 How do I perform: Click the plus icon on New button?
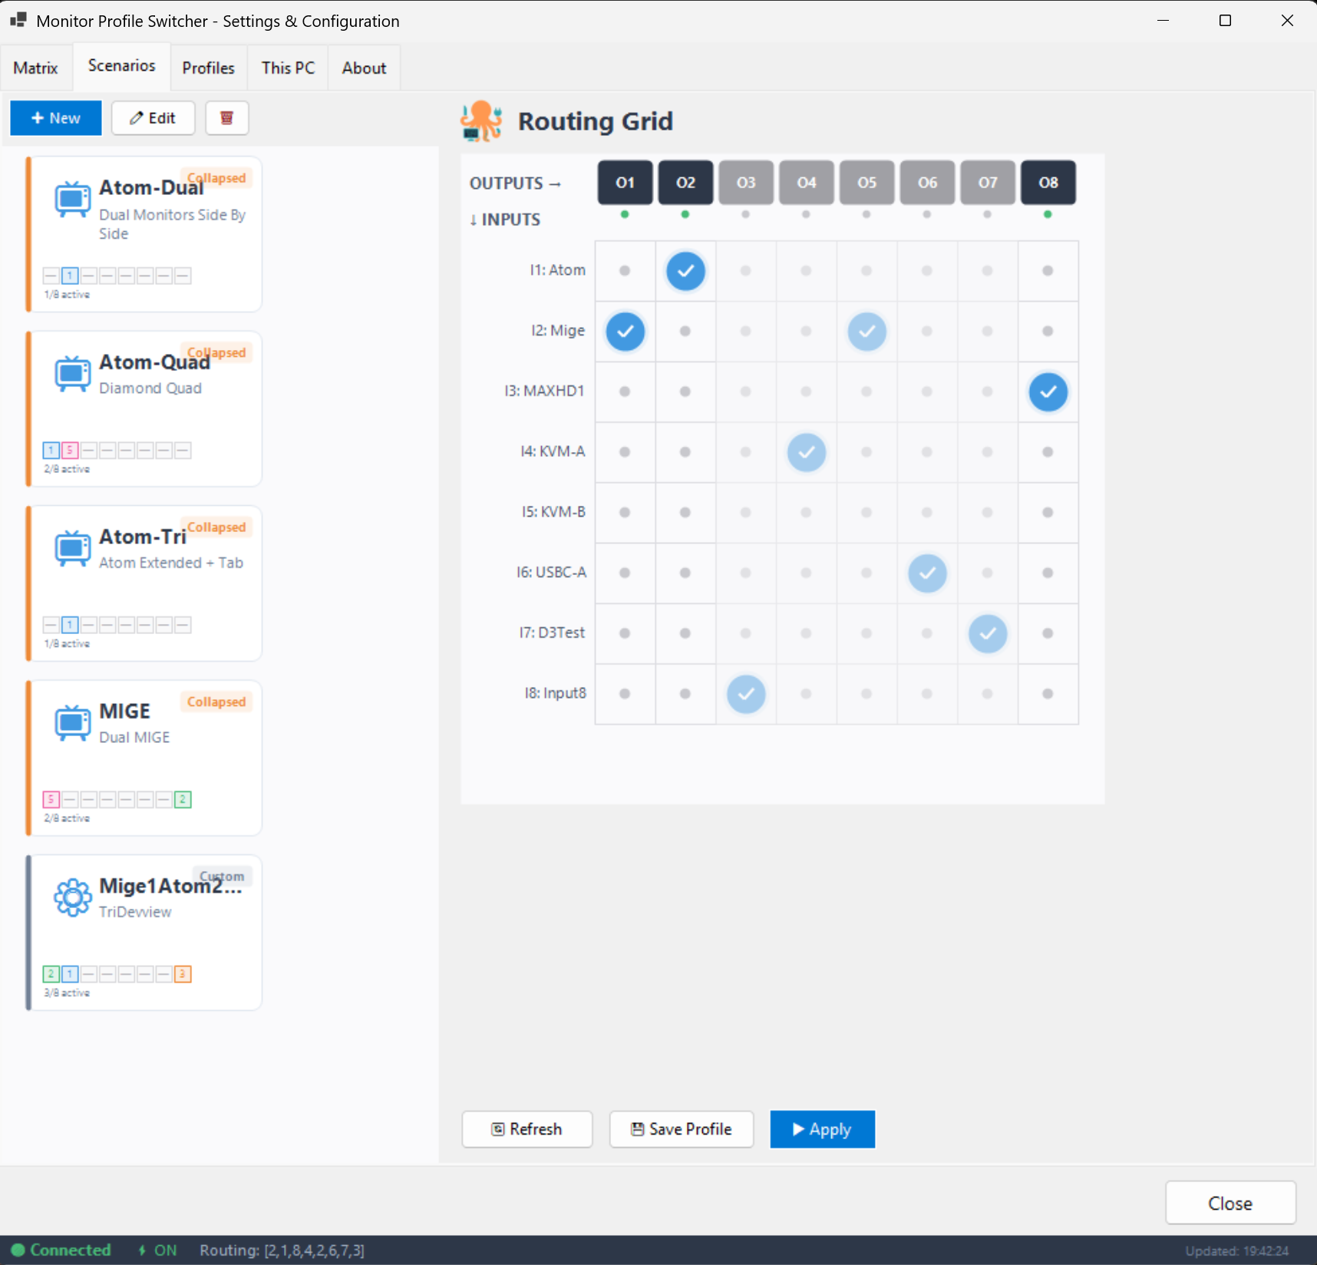(36, 117)
